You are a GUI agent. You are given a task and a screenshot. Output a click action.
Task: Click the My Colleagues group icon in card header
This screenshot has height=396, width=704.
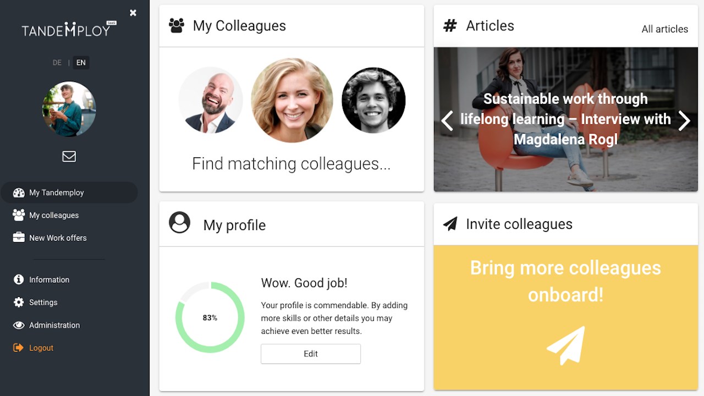point(177,26)
